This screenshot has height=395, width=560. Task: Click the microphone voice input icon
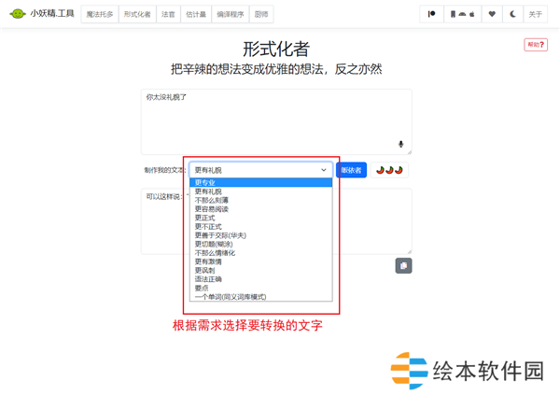coord(401,144)
